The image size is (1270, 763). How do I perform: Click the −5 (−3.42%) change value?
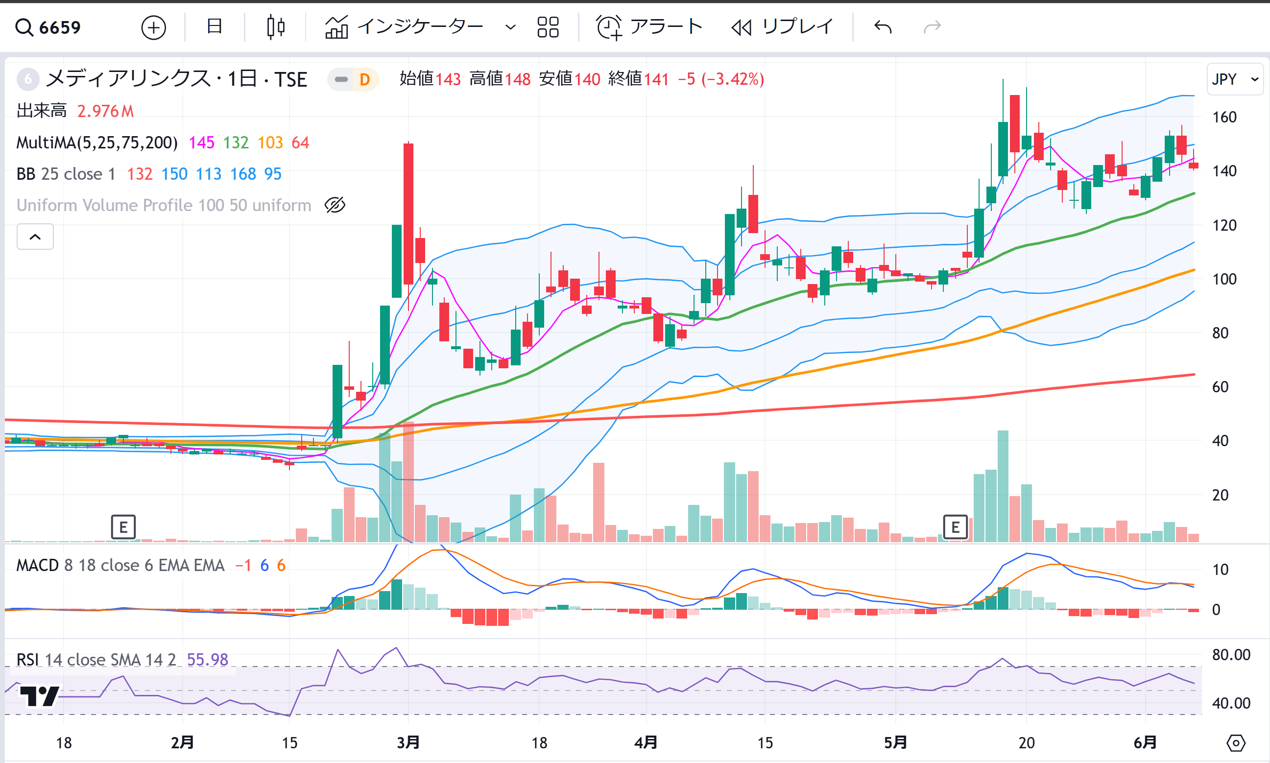(x=721, y=79)
